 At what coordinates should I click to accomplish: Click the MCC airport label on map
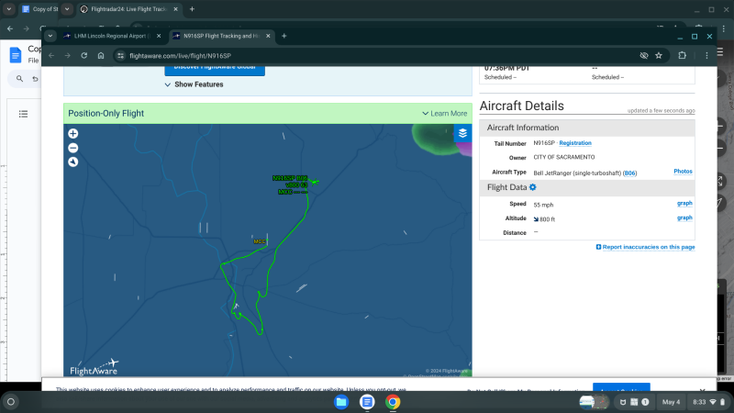[x=260, y=241]
